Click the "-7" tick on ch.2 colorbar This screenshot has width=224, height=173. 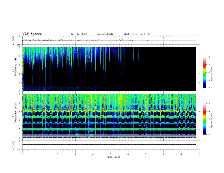[209, 135]
